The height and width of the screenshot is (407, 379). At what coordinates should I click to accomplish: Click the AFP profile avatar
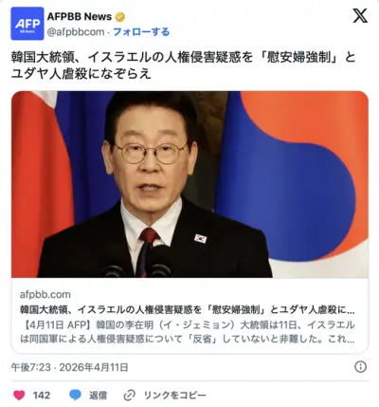(x=27, y=24)
